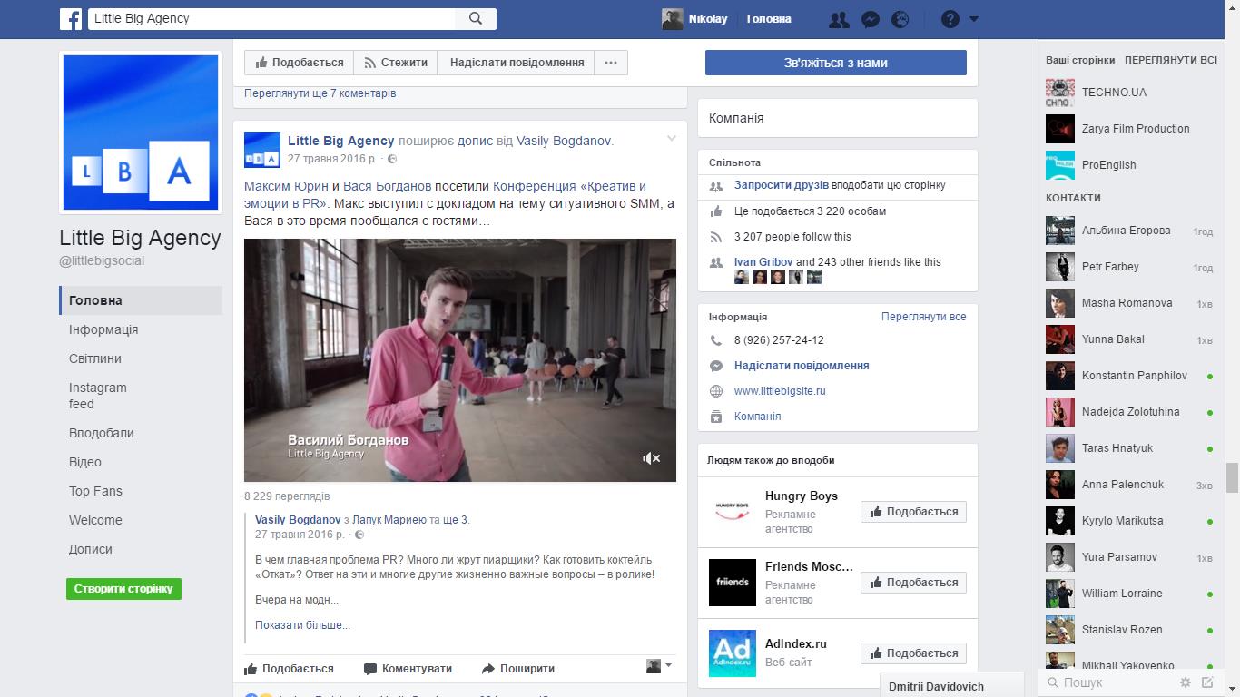Open Instagram feed sidebar section
This screenshot has height=697, width=1240.
point(98,396)
